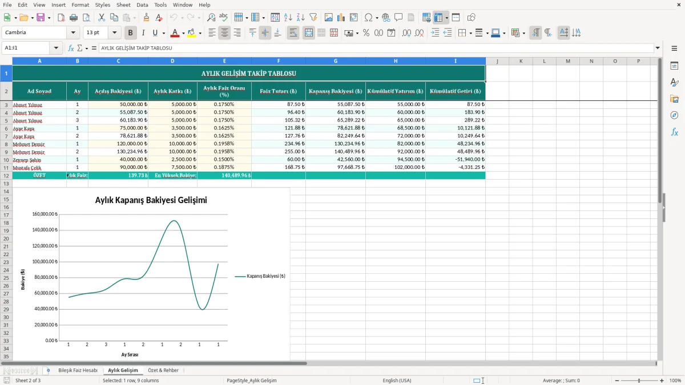Click the Select Function sigma button

click(x=80, y=48)
